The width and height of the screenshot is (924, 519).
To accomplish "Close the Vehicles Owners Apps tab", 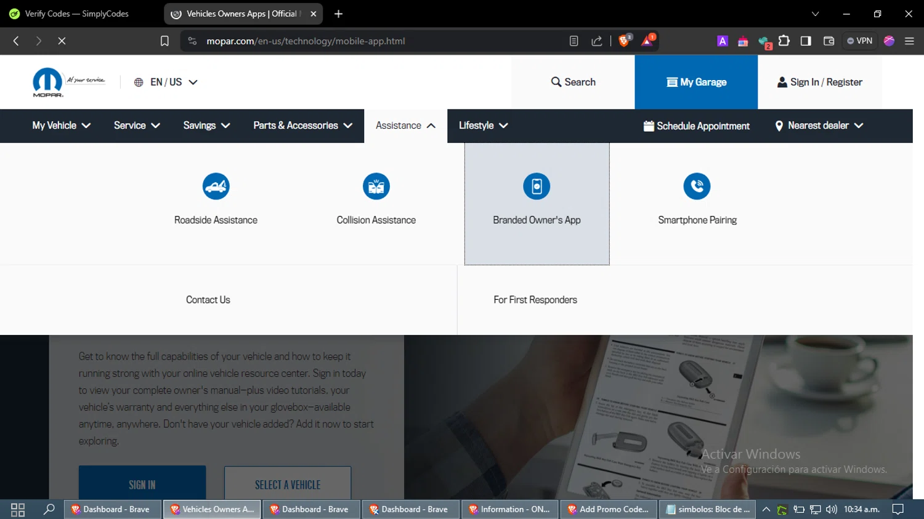I will (314, 14).
